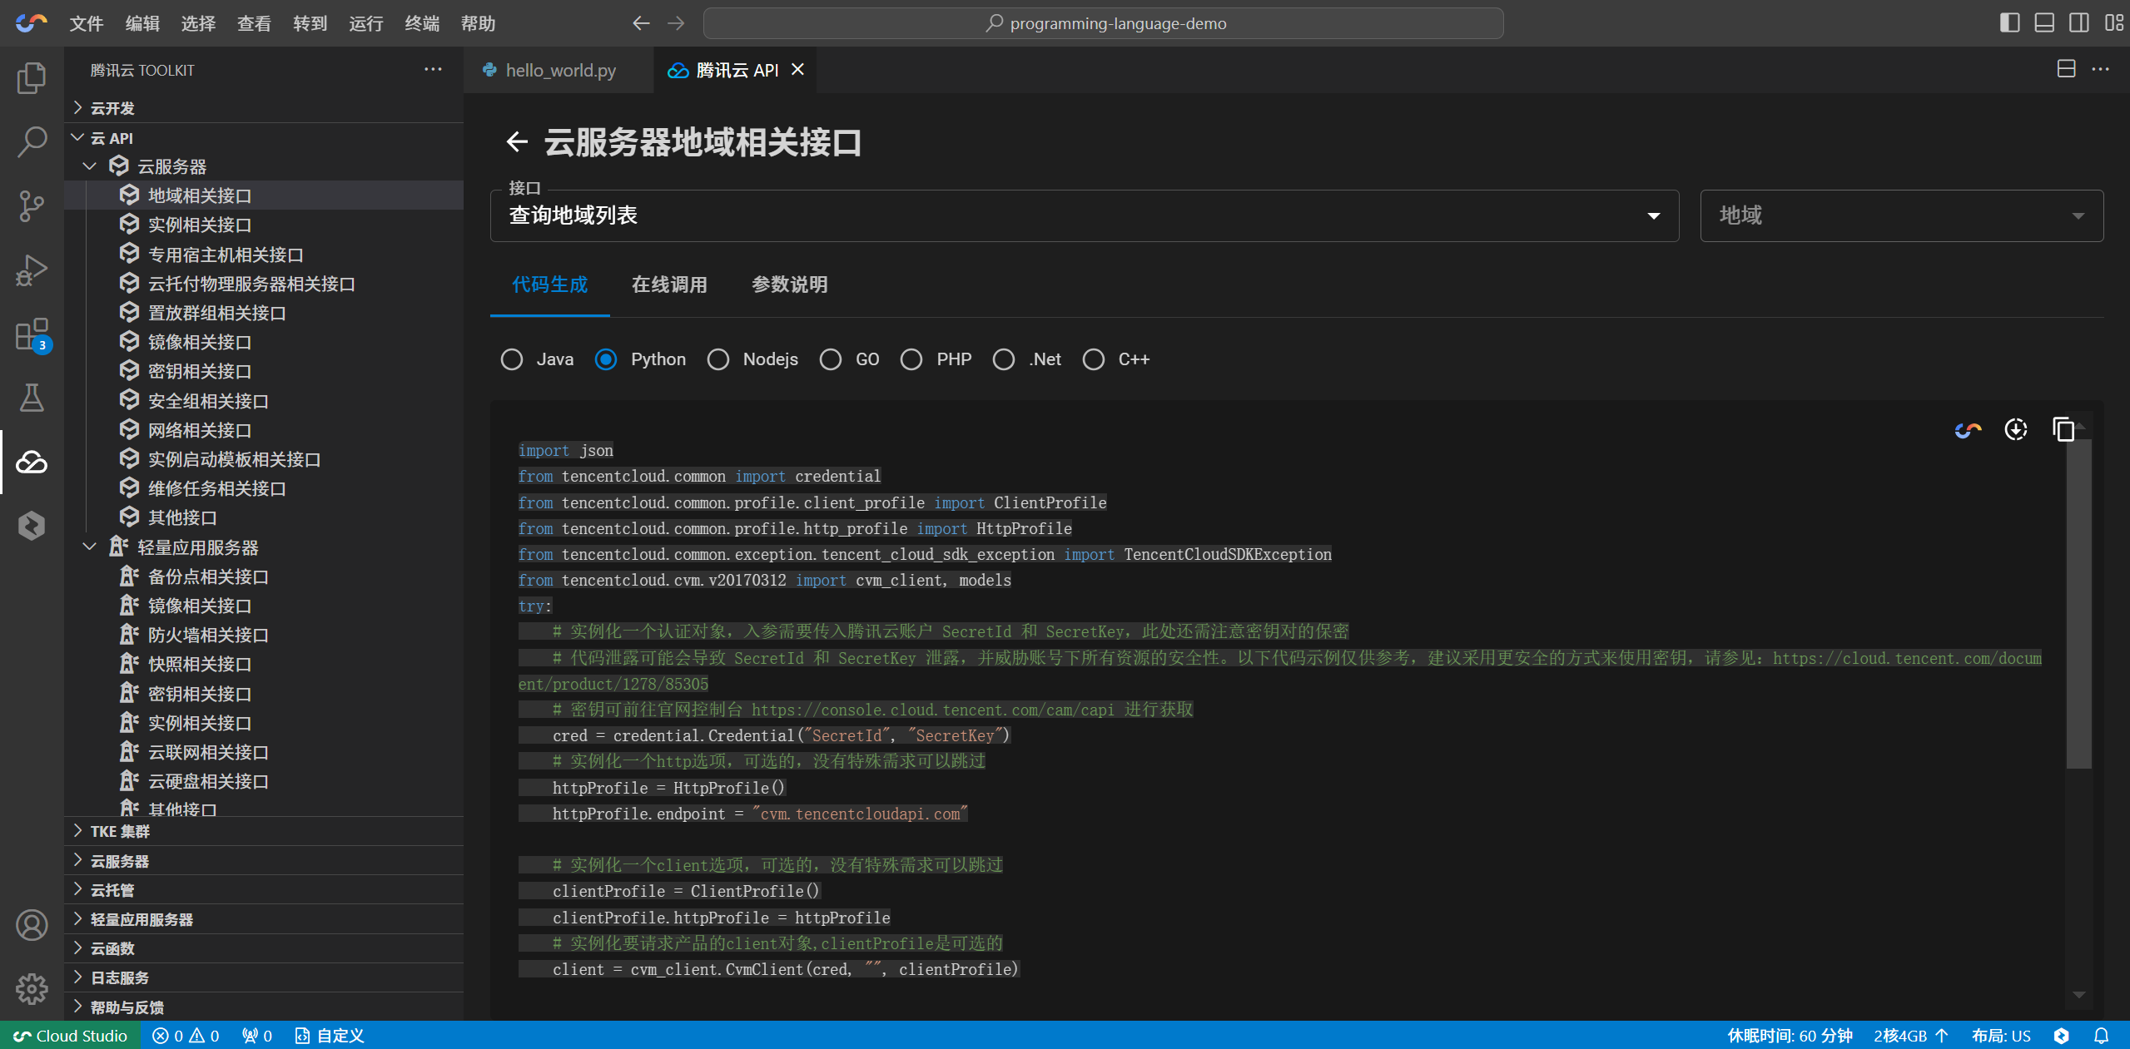The height and width of the screenshot is (1049, 2130).
Task: Collapse the 云 API section
Action: coord(264,138)
